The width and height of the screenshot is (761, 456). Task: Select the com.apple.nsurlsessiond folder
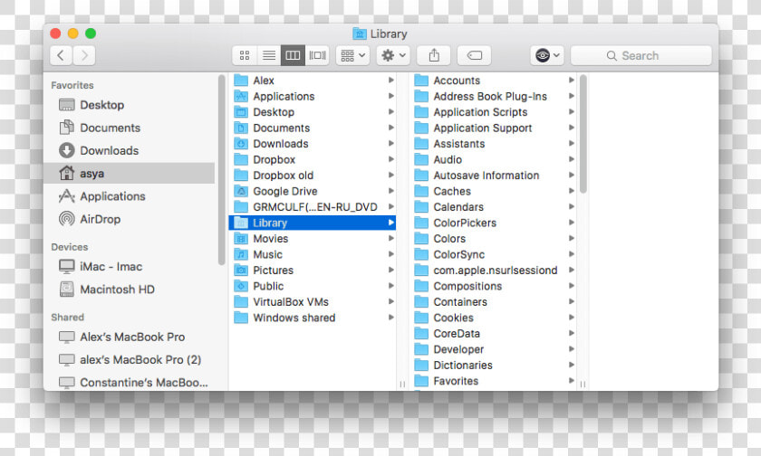tap(494, 270)
